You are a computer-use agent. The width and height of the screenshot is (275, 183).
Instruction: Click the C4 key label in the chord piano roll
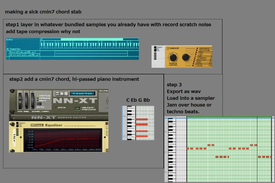click(x=124, y=116)
